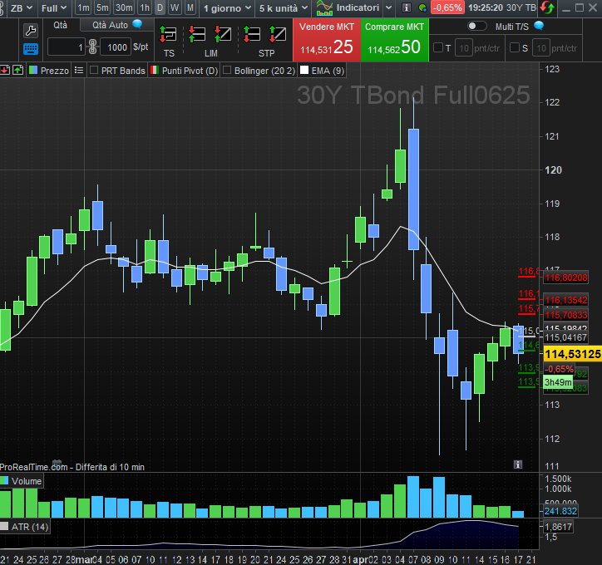Click the Indicatori chart icon
Viewport: 602px width, 565px height.
click(324, 8)
